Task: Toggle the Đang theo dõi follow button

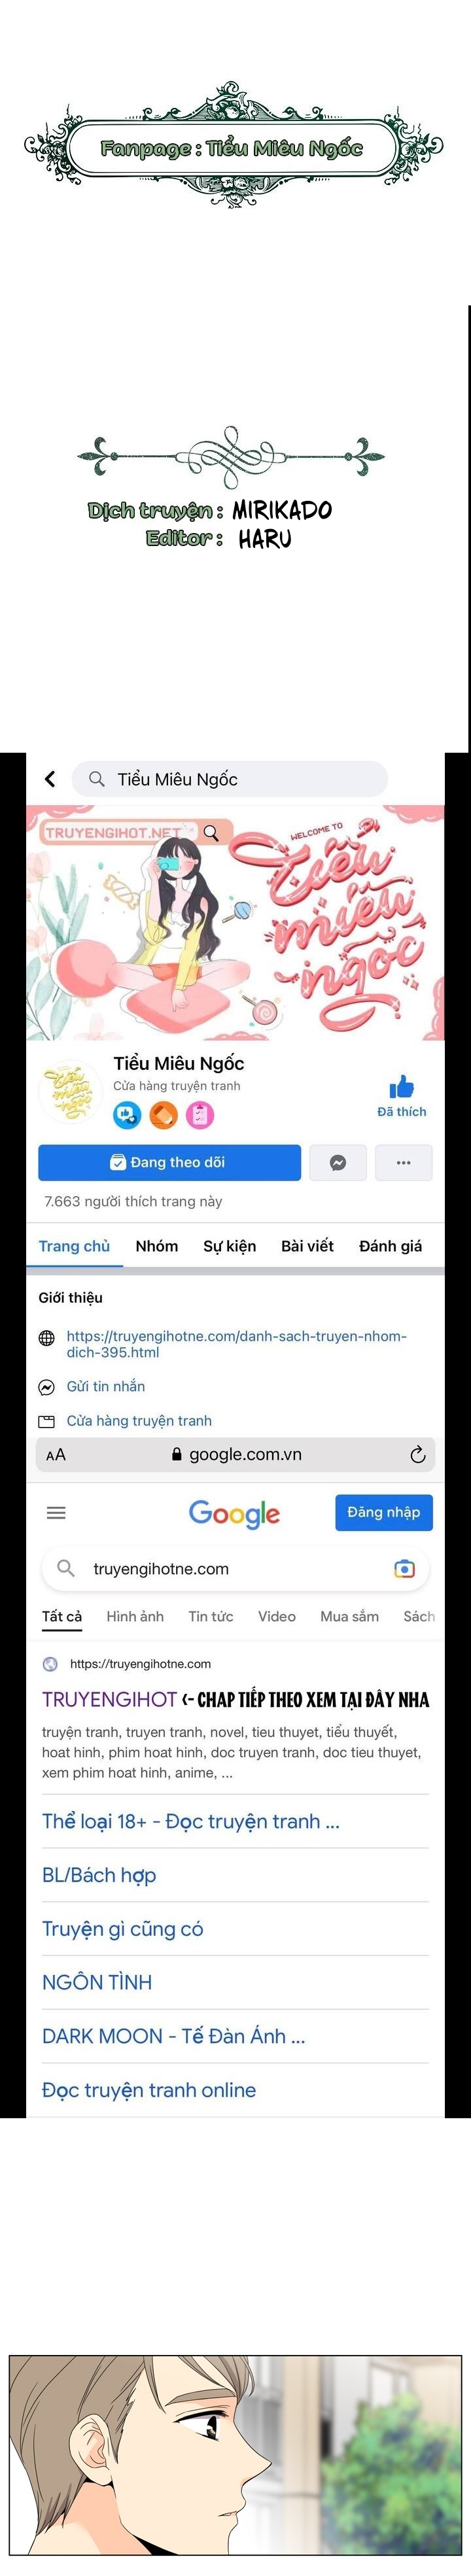Action: coord(169,1162)
